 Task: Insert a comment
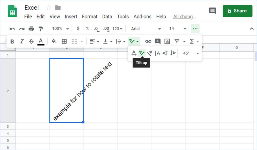click(157, 41)
